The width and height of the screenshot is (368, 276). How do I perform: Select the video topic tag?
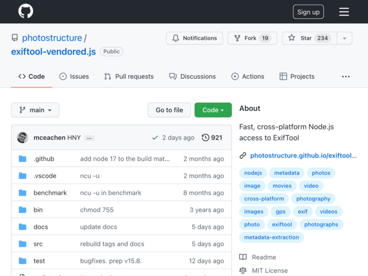(311, 186)
